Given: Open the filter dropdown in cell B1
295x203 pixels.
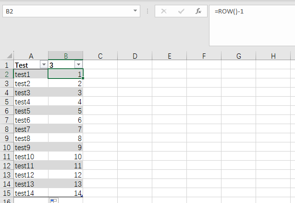Looking at the screenshot, I should (78, 64).
